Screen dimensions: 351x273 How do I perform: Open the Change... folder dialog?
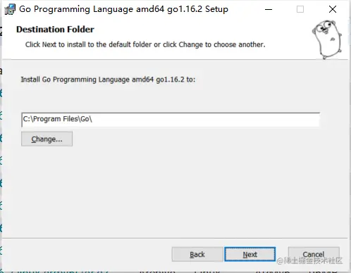pyautogui.click(x=47, y=139)
